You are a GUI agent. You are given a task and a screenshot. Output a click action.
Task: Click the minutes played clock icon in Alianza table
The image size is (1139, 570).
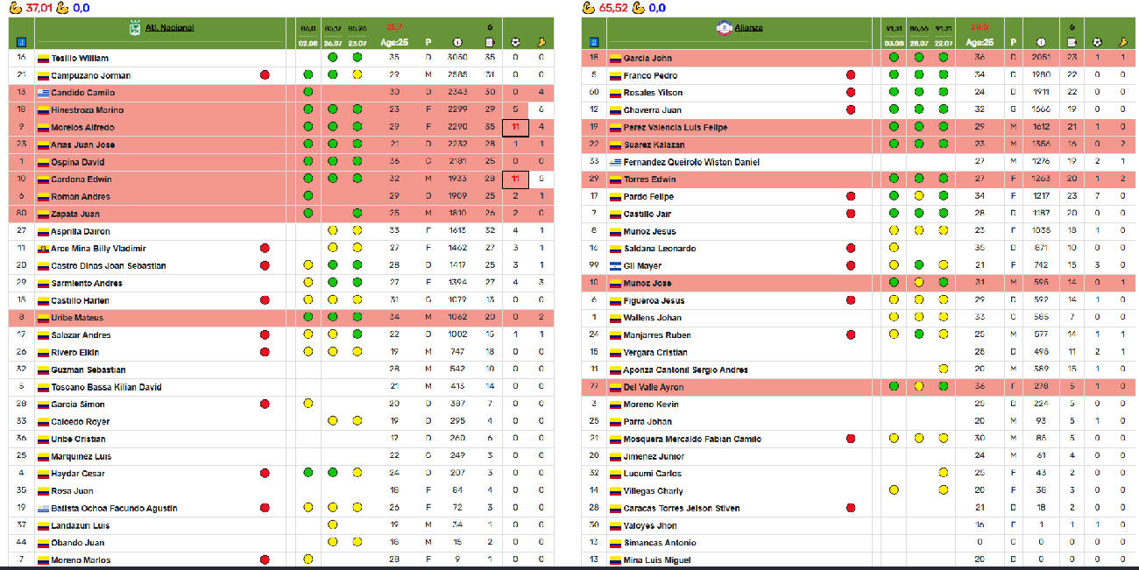[1040, 42]
